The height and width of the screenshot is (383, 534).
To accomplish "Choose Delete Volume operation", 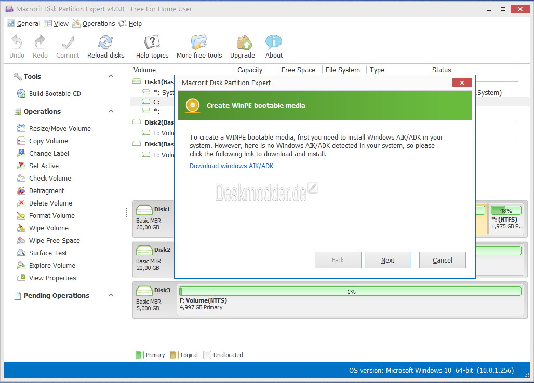I will click(x=50, y=203).
